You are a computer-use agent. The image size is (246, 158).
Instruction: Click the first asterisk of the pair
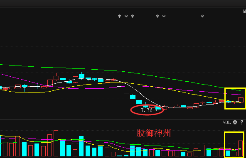157,16
